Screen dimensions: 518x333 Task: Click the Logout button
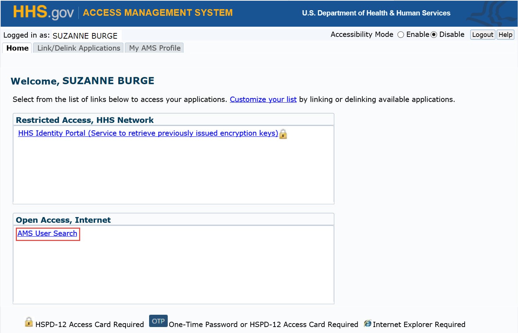coord(482,34)
